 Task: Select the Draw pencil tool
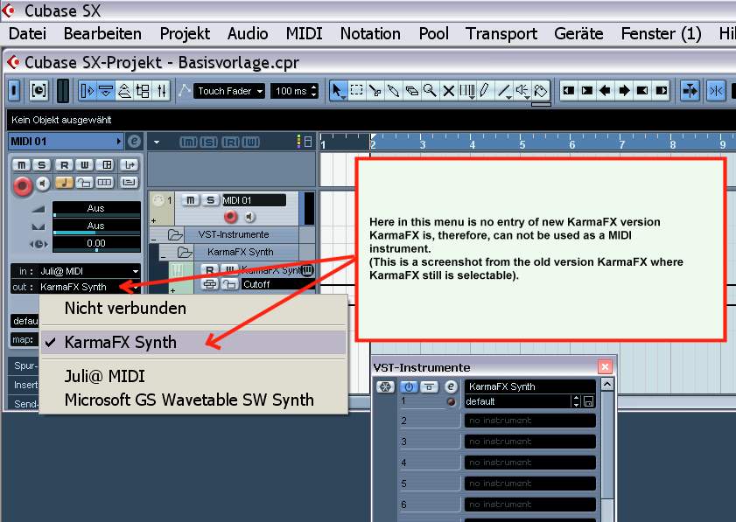click(x=485, y=91)
